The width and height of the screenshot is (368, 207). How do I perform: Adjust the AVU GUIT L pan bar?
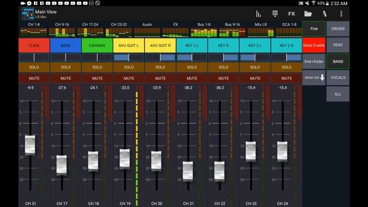[129, 57]
